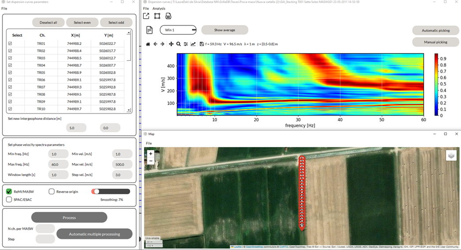Click the Deselect all button
The image size is (461, 250).
click(x=48, y=22)
